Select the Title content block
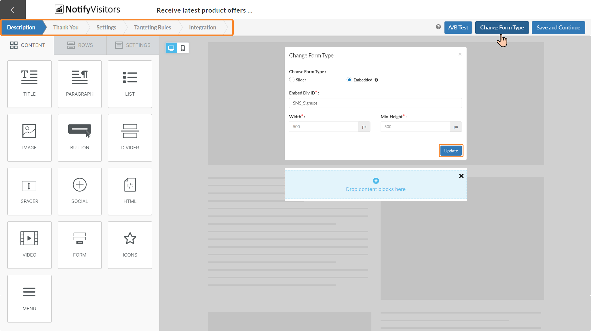The image size is (591, 331). click(x=29, y=84)
